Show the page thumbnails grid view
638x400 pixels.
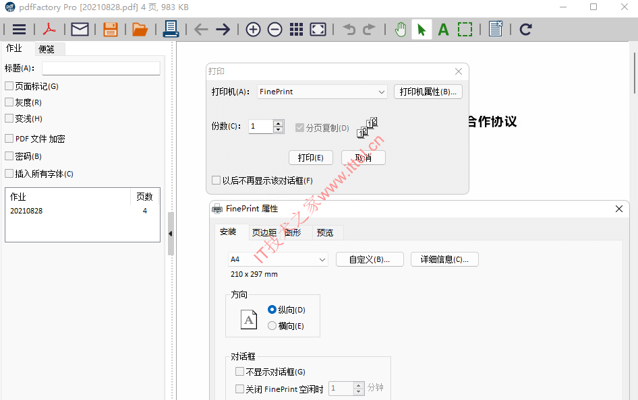coord(296,29)
